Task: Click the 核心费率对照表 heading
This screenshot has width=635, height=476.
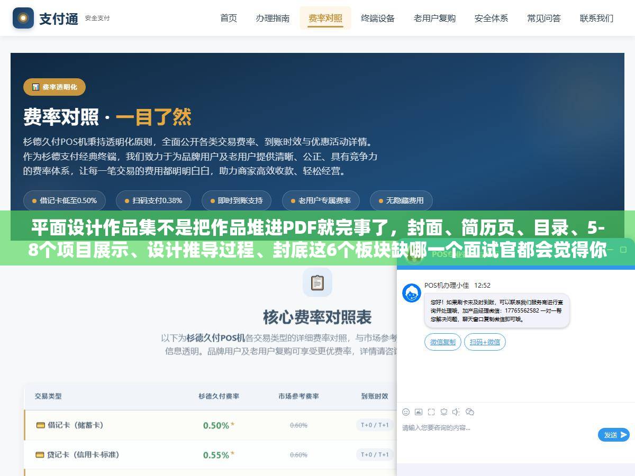Action: [317, 317]
